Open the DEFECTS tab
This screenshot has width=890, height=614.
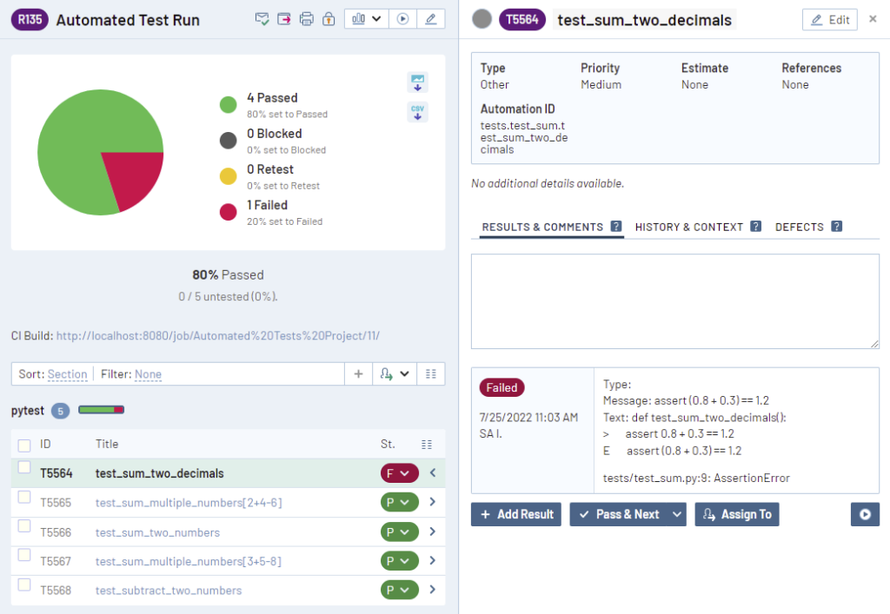tap(797, 227)
